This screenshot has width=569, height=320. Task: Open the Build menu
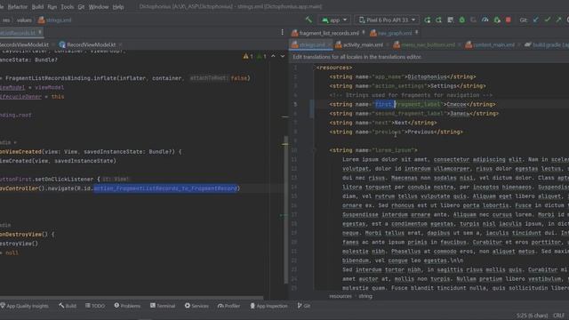(x=37, y=7)
